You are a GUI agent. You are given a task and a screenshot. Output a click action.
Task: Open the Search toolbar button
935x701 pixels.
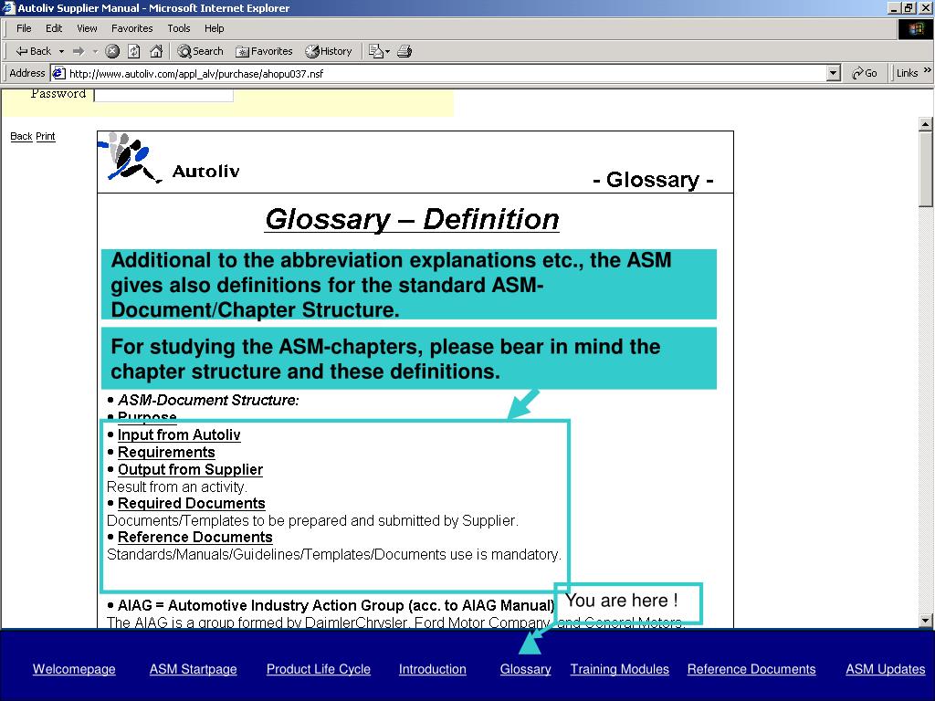point(200,51)
